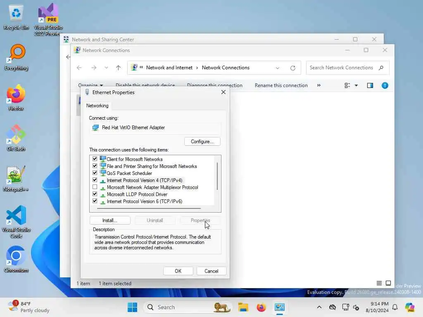This screenshot has height=317, width=423.
Task: Click the Configure... button
Action: pyautogui.click(x=202, y=142)
